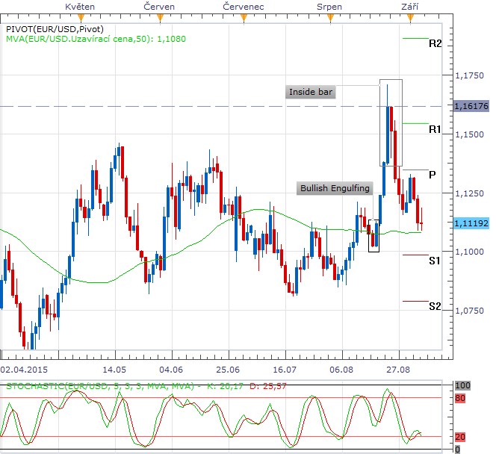Click the orange marker under Červen
The width and height of the screenshot is (496, 454).
[x=158, y=16]
